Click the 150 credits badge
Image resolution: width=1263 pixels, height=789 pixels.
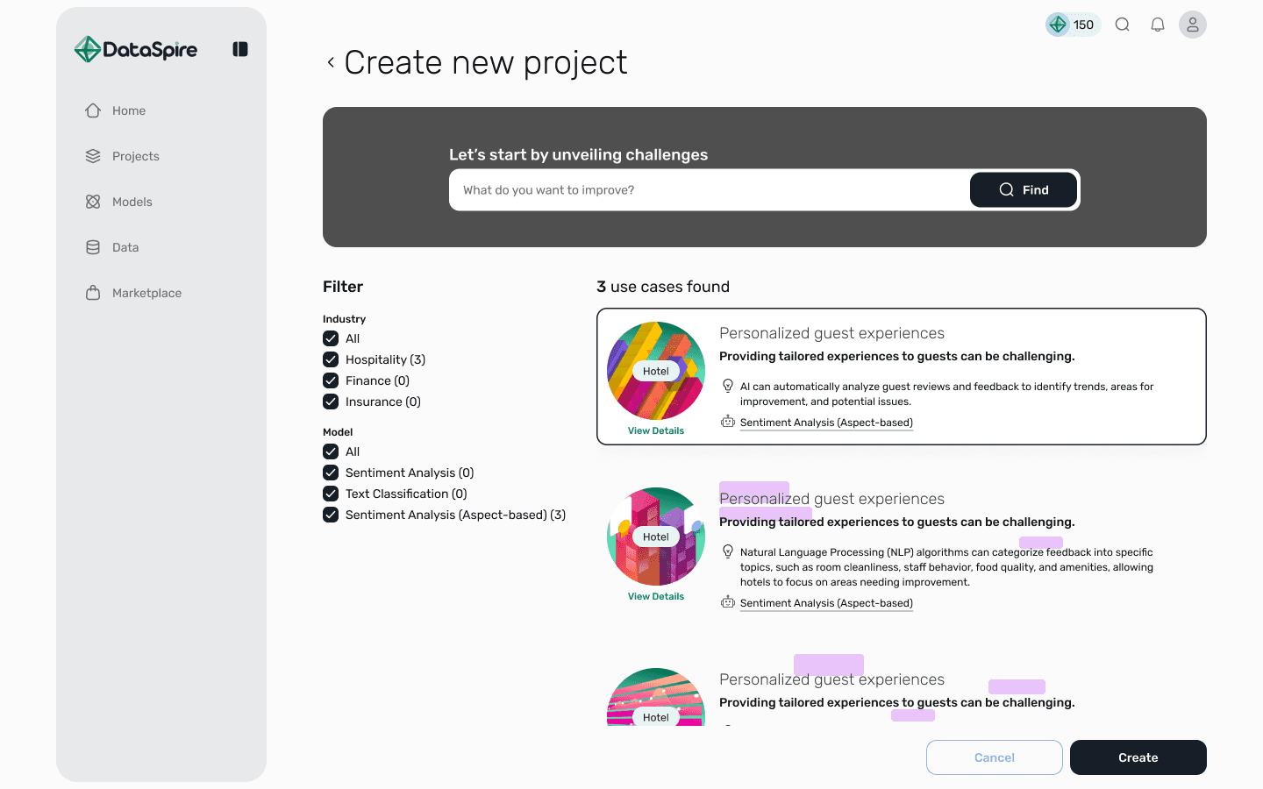(1073, 25)
